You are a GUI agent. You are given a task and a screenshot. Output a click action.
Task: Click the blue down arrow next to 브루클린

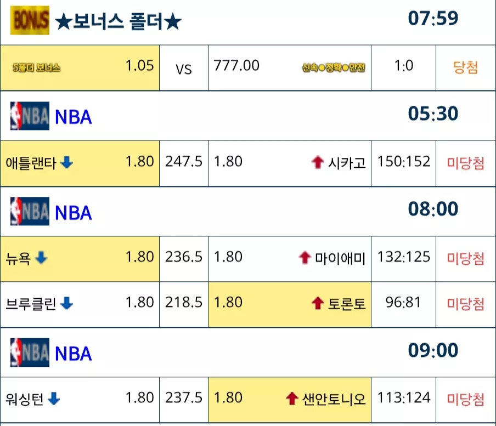click(66, 303)
